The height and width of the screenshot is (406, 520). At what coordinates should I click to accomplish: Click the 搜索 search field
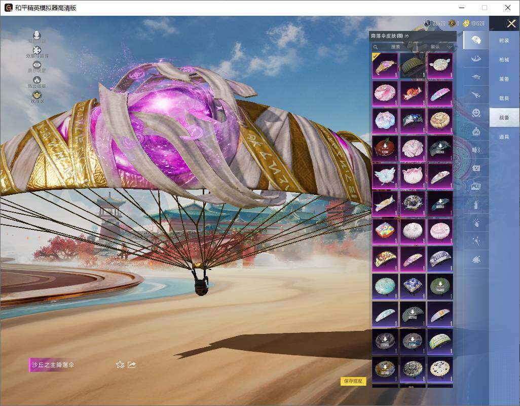394,47
